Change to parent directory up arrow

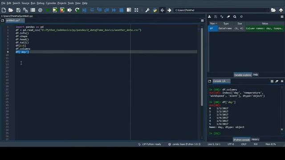281,10
